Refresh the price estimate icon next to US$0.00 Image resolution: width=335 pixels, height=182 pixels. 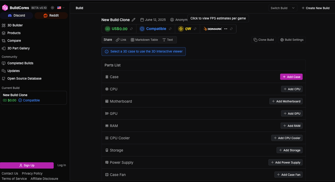(131, 29)
